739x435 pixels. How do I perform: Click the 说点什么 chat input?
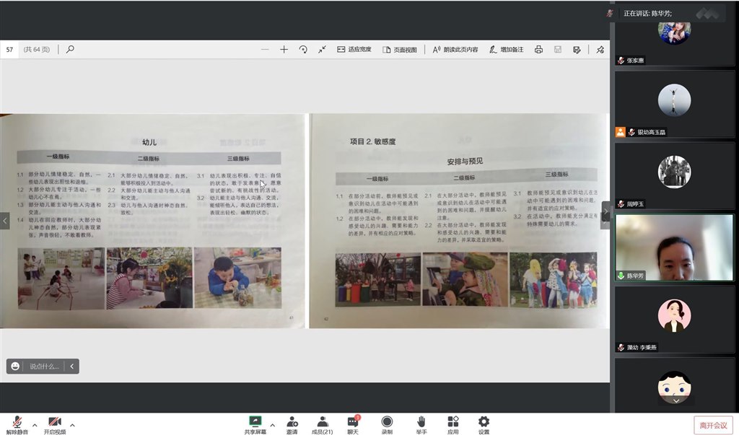click(44, 366)
